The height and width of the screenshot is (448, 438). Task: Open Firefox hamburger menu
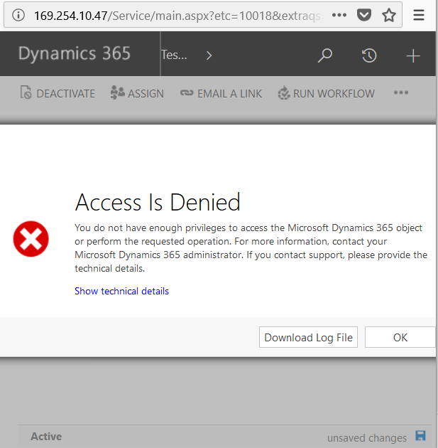pyautogui.click(x=420, y=15)
